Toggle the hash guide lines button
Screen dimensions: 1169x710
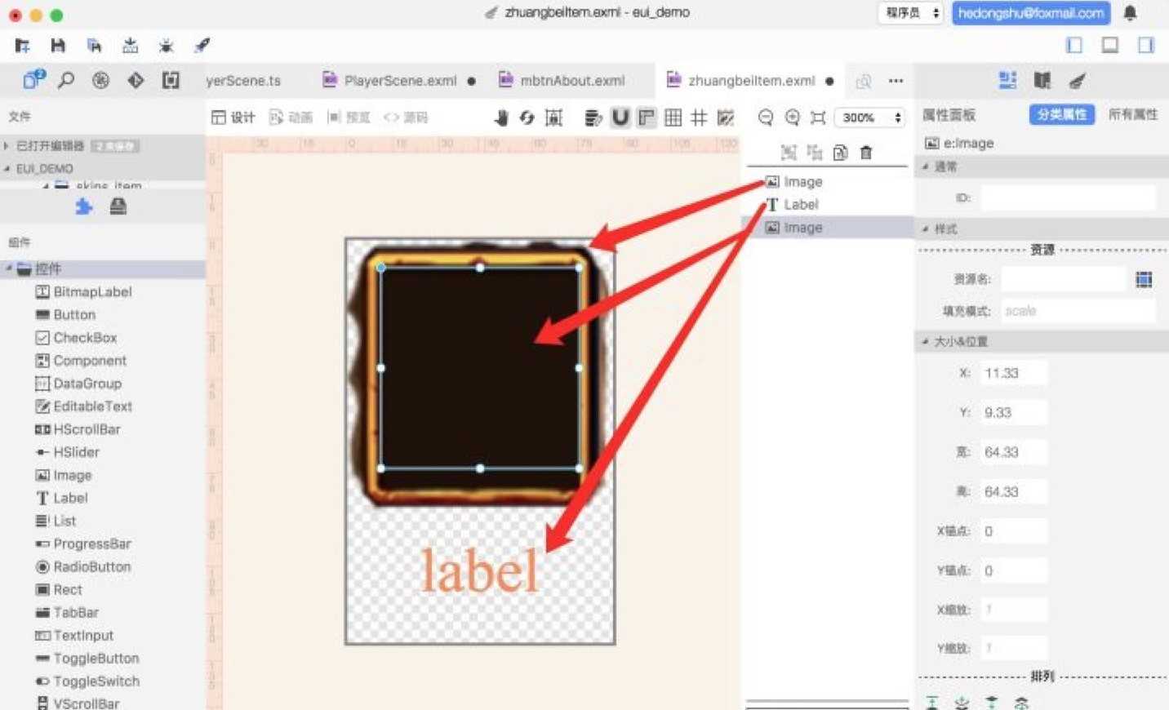[x=699, y=118]
